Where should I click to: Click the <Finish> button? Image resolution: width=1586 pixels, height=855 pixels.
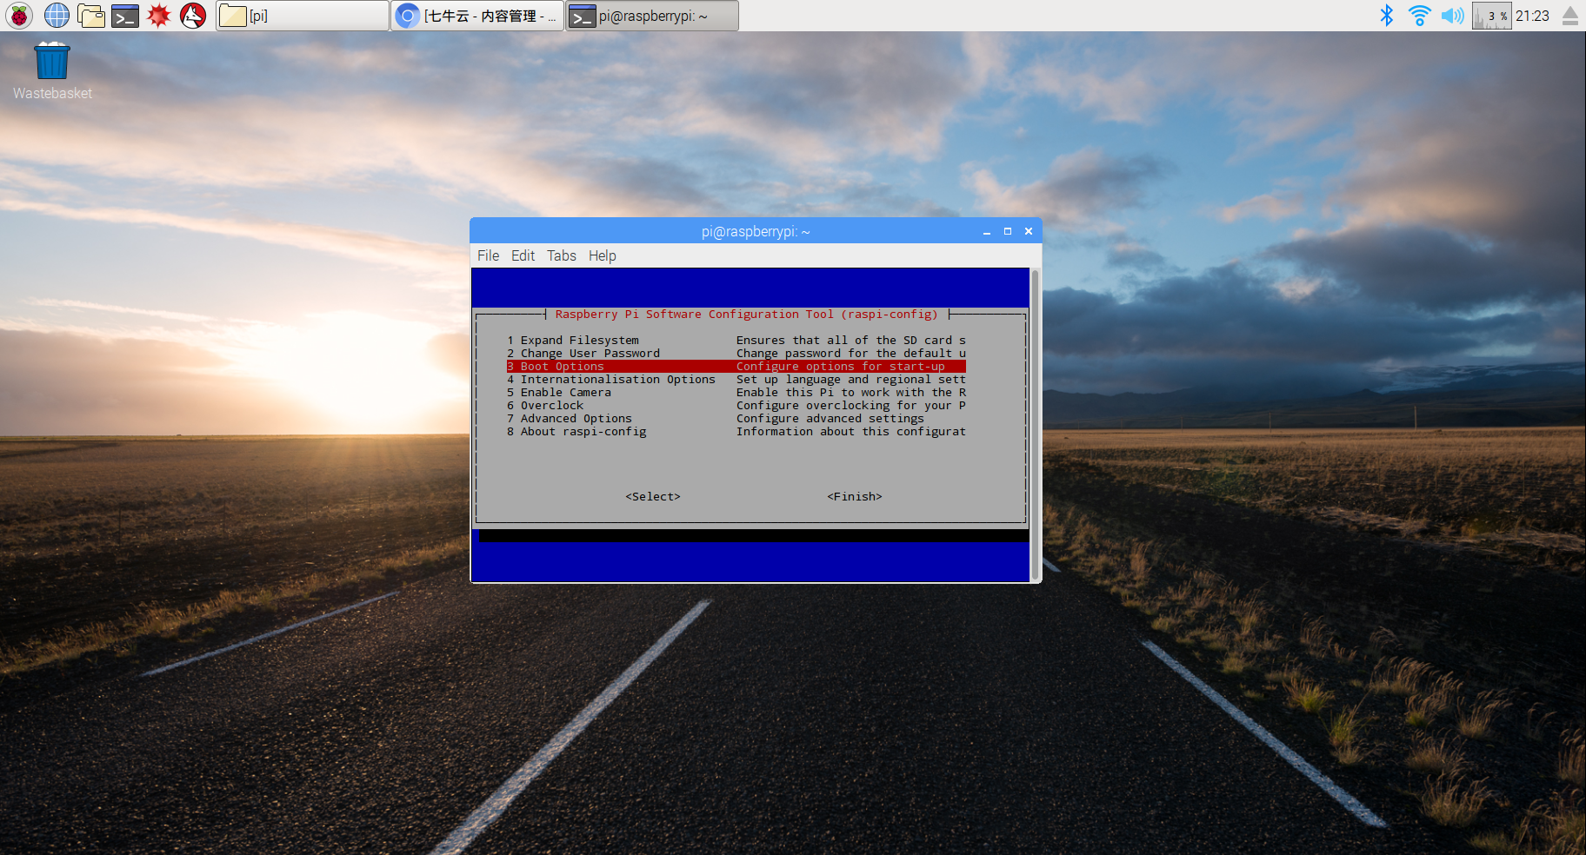coord(855,497)
